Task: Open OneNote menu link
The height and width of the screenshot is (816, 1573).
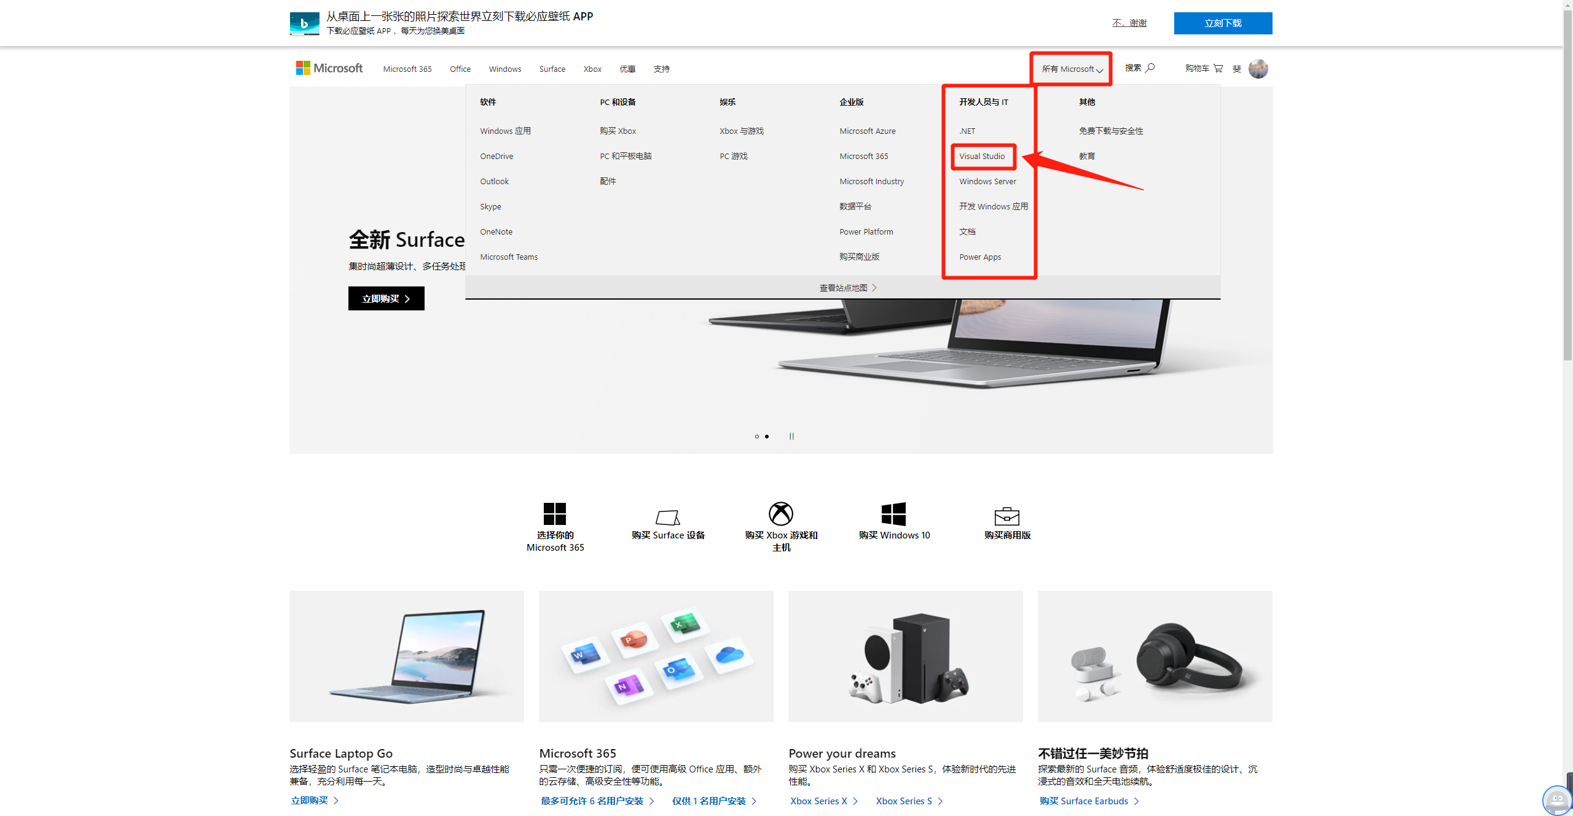Action: 496,231
